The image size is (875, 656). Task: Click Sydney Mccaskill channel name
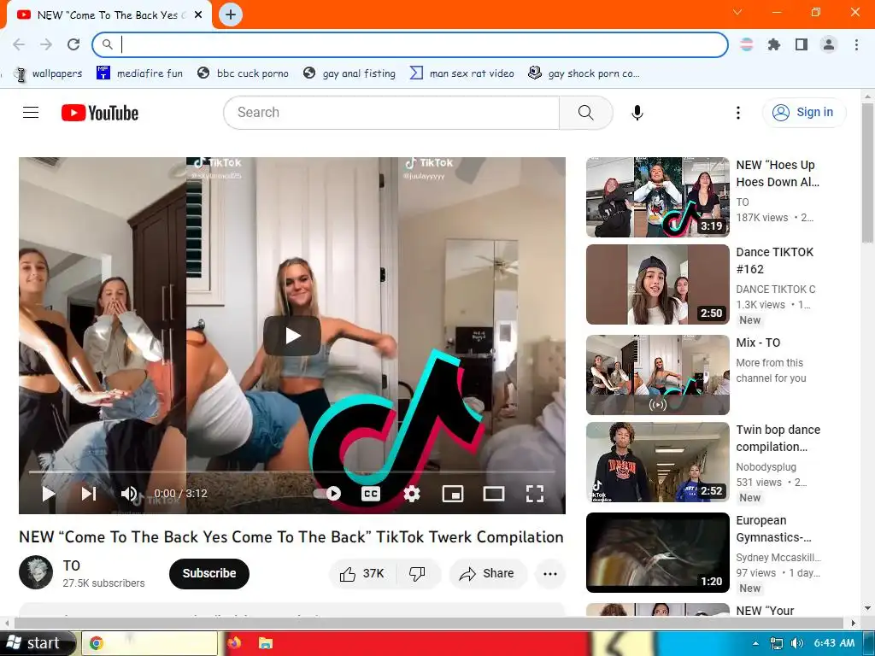coord(778,558)
